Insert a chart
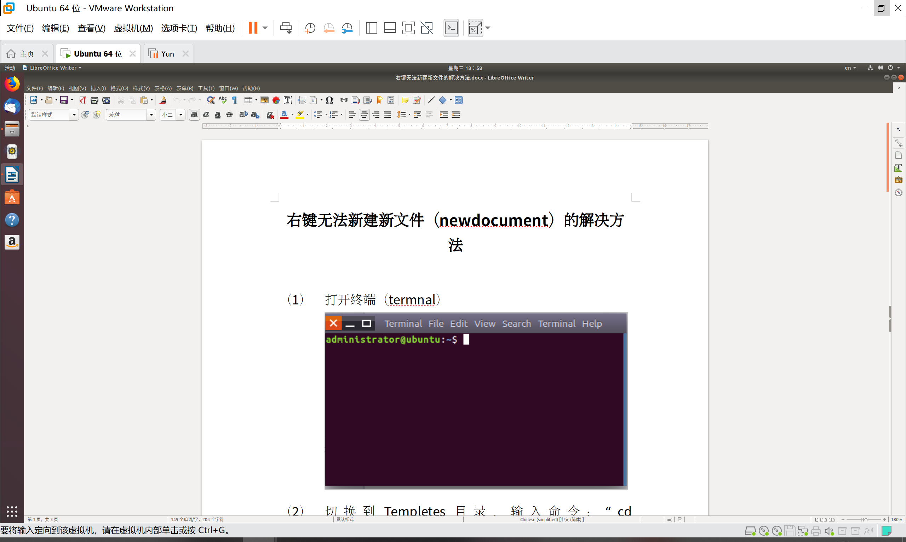906x542 pixels. pos(276,100)
